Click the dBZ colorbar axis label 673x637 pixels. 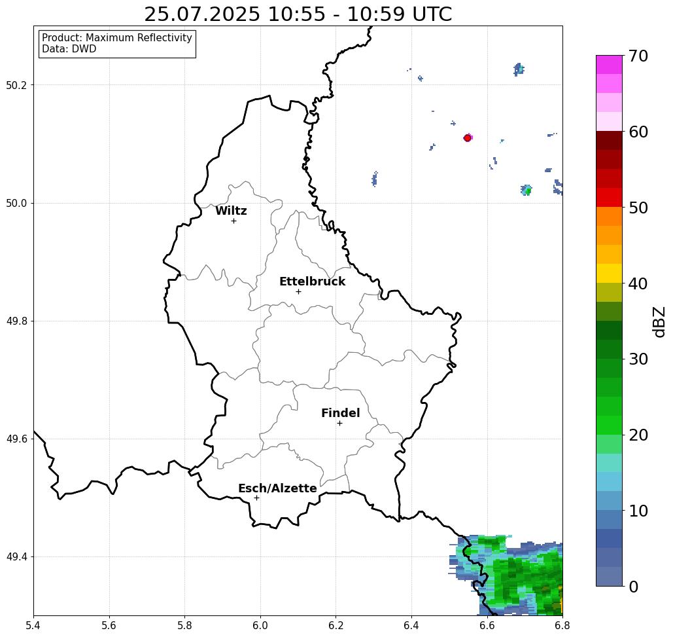[x=659, y=321]
